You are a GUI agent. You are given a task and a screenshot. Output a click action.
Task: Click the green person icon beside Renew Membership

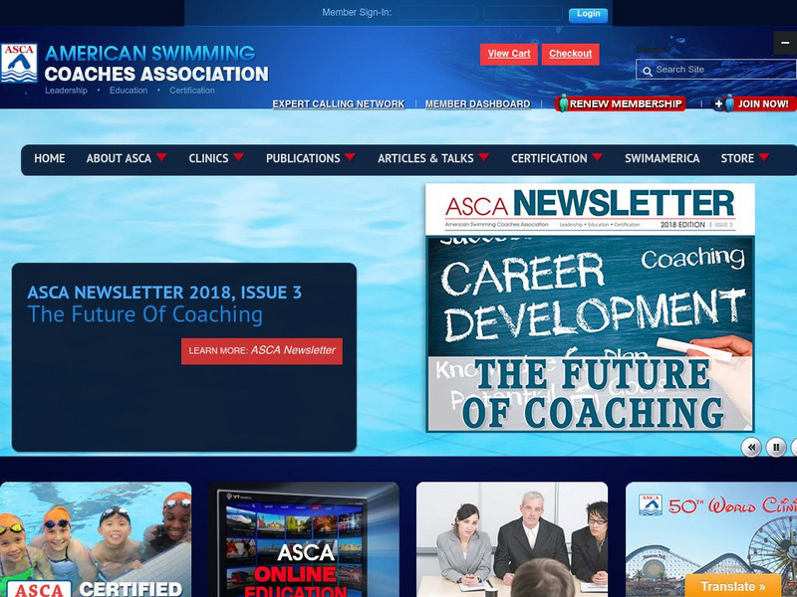563,103
